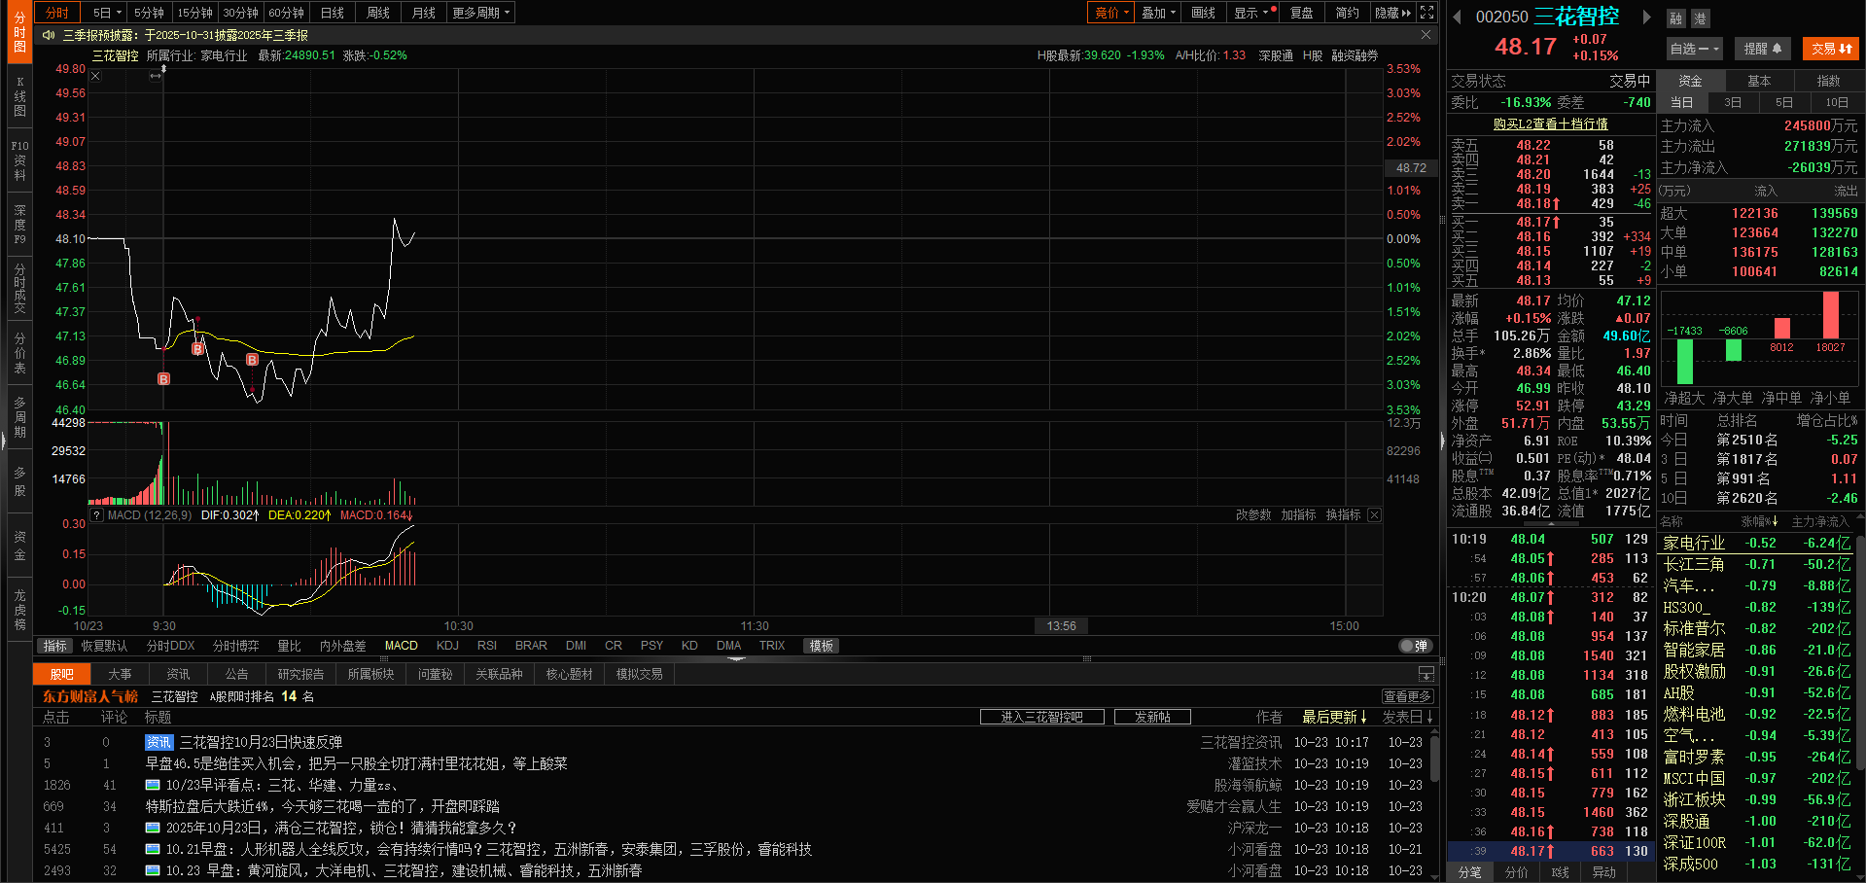Toggle the 指标 indicator button

point(54,646)
